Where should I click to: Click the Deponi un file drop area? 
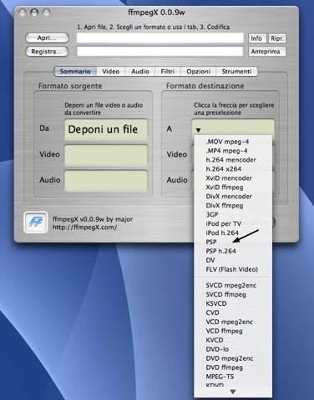(x=106, y=129)
